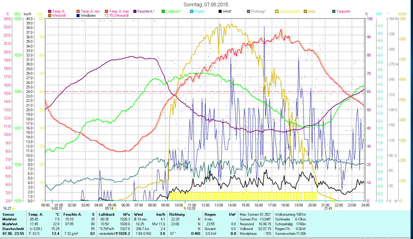Image resolution: width=413 pixels, height=239 pixels.
Task: Click the 24:00 time axis label
Action: 365,205
